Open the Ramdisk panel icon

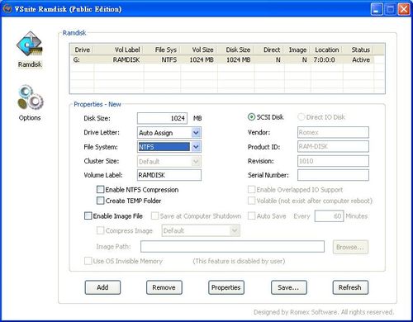[x=29, y=44]
